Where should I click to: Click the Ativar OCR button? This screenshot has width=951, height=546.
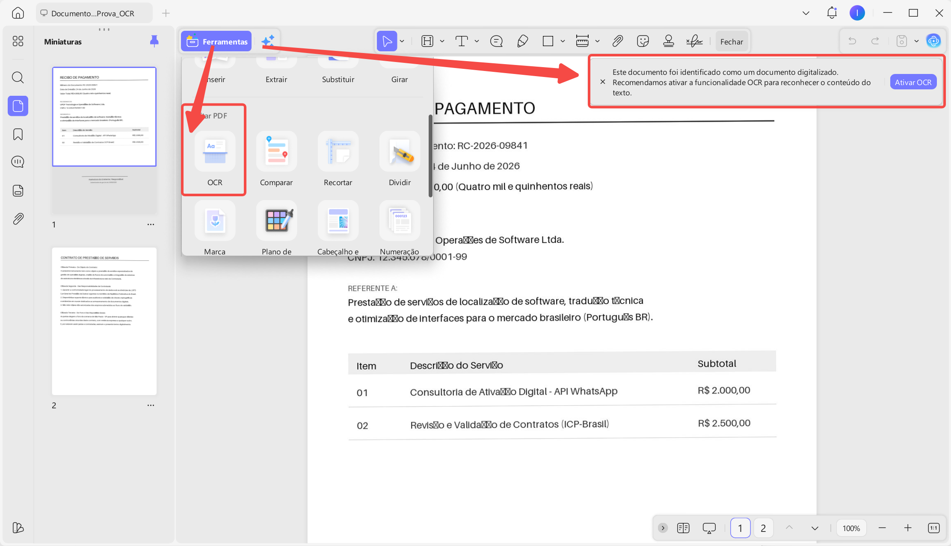click(913, 82)
